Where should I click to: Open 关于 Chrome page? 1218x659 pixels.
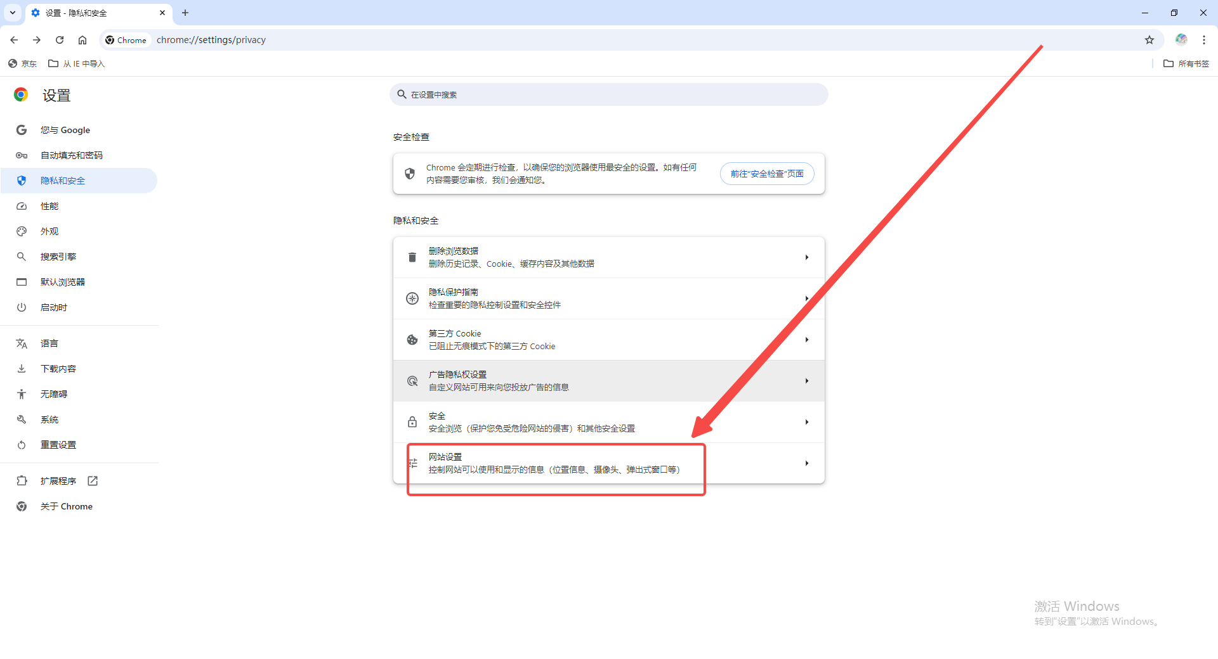coord(79,506)
